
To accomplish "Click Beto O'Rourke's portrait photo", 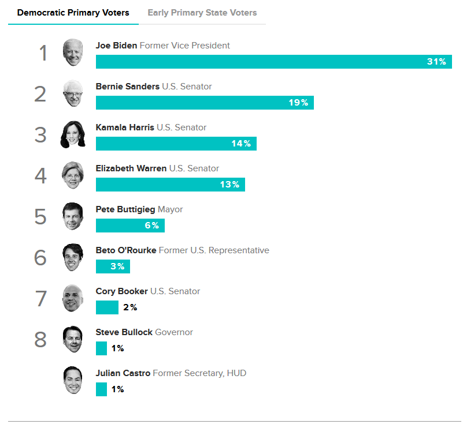I will point(73,257).
